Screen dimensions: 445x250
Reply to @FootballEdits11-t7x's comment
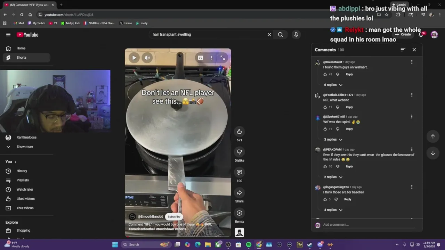click(x=349, y=107)
